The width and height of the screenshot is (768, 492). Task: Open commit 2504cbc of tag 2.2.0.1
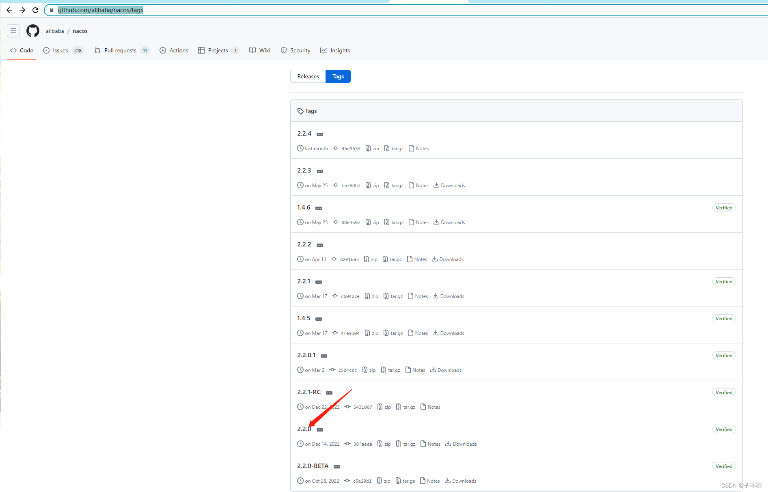coord(343,370)
